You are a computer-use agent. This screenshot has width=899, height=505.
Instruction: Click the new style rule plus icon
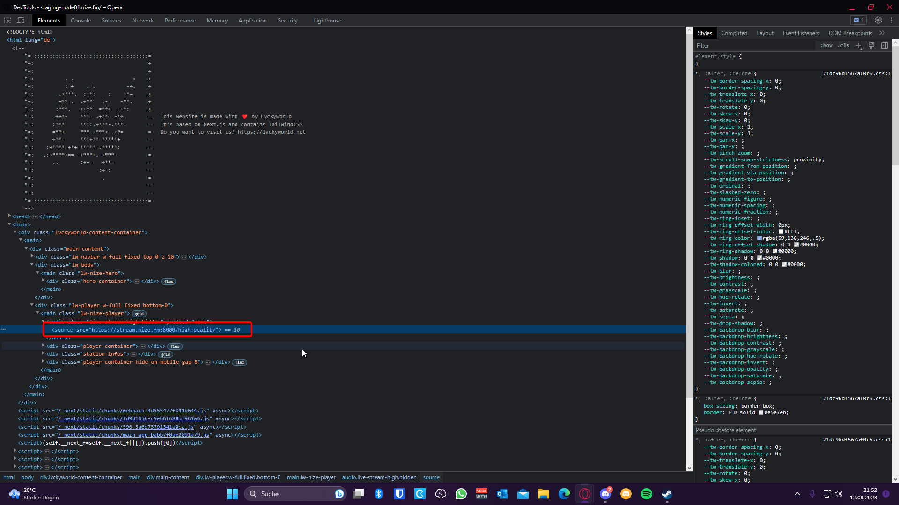[x=859, y=45]
